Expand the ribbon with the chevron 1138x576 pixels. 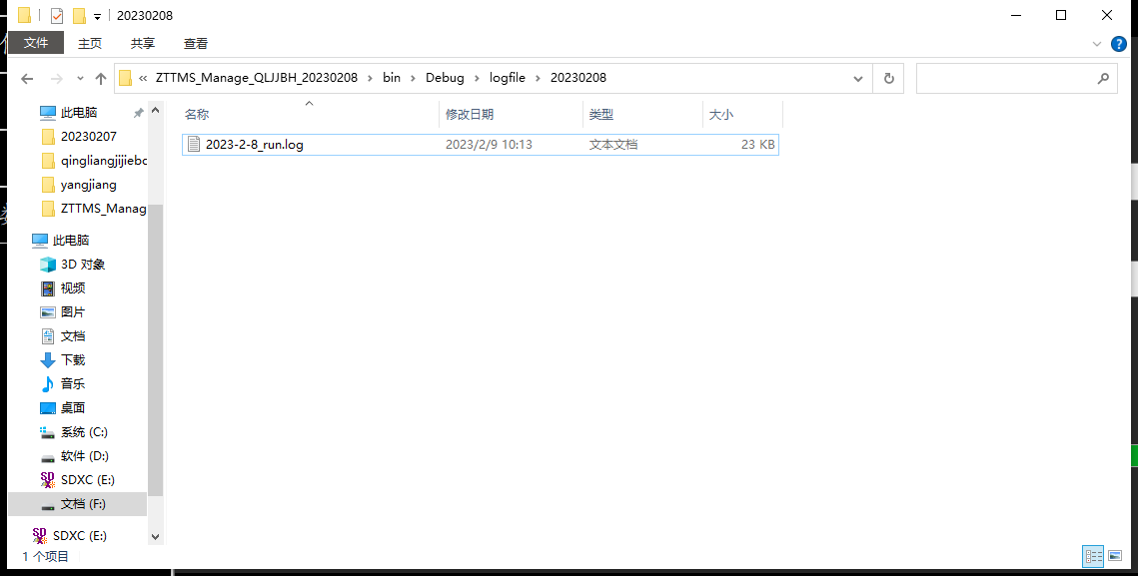pyautogui.click(x=1097, y=44)
